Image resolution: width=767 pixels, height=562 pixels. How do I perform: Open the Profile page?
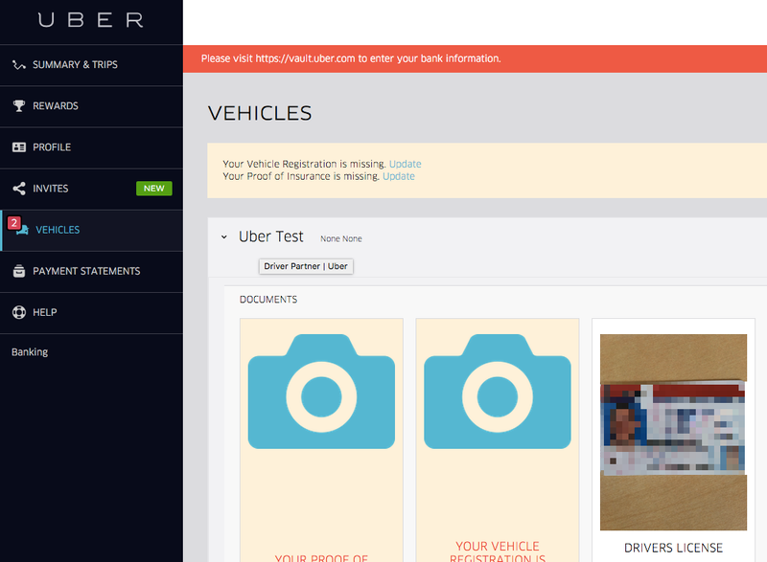click(x=91, y=147)
